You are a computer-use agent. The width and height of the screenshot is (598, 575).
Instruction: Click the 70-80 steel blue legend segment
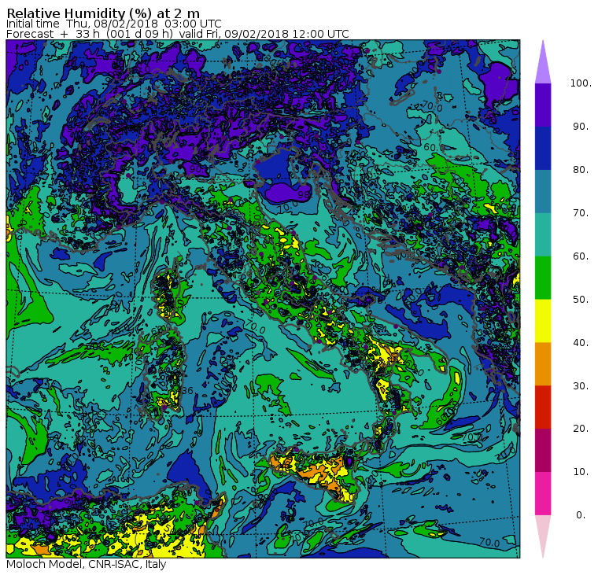coord(543,191)
